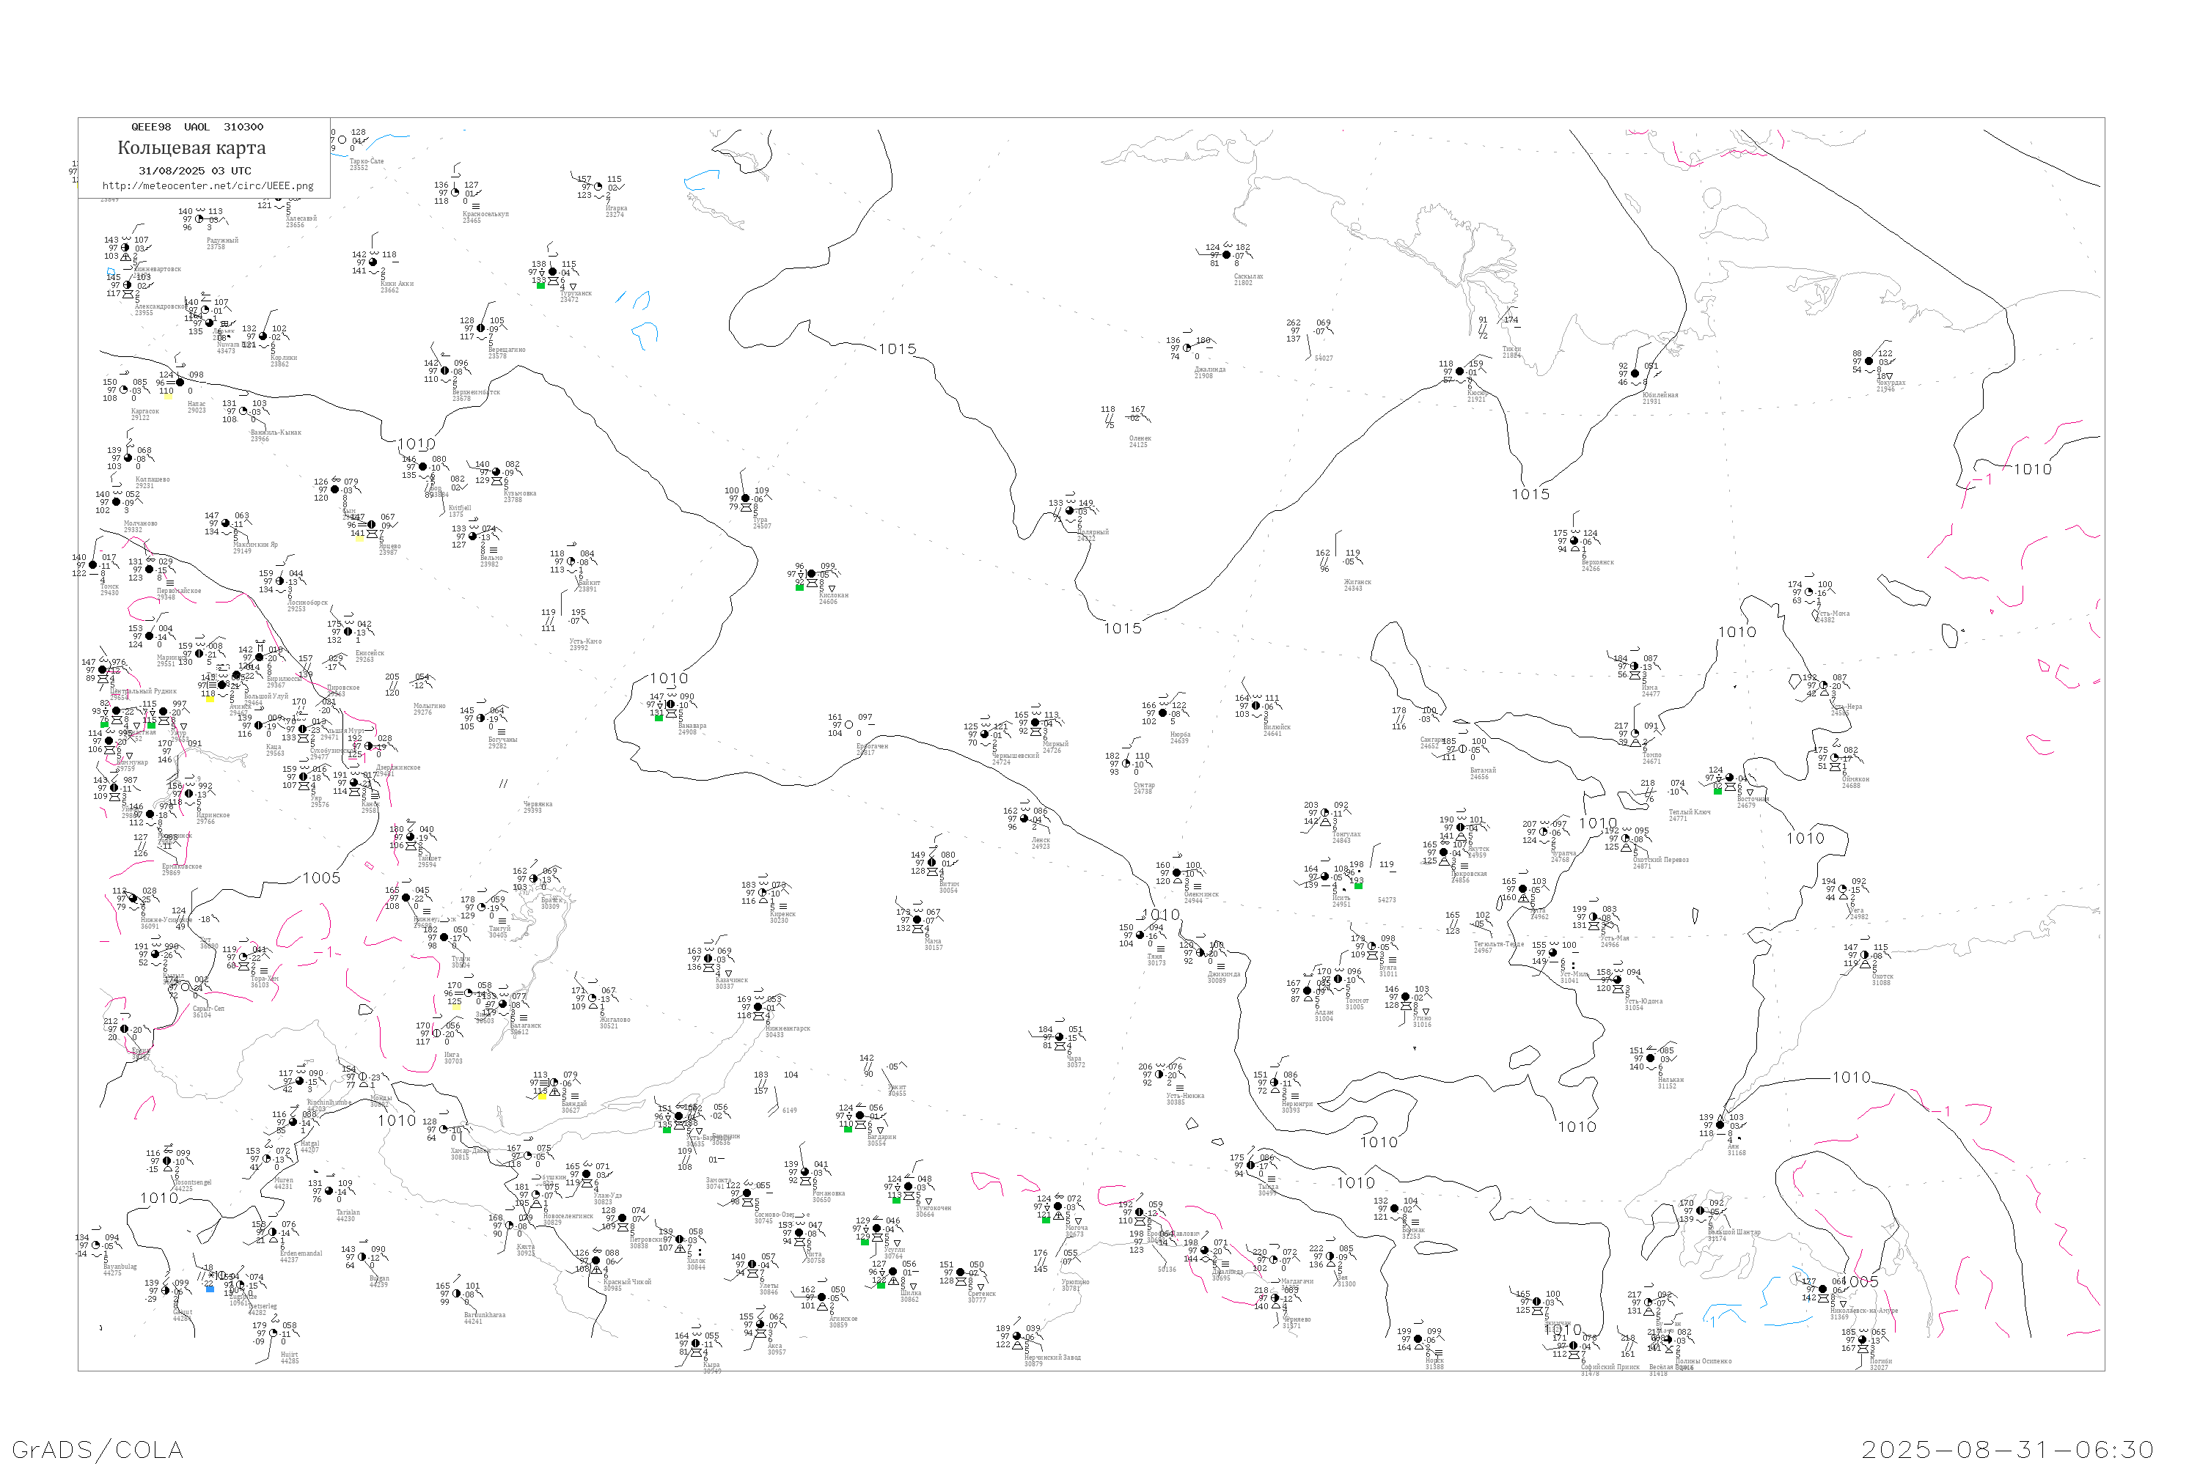Screen dimensions: 2200x1466
Task: Click the station circle at Охотск
Action: pos(1864,956)
